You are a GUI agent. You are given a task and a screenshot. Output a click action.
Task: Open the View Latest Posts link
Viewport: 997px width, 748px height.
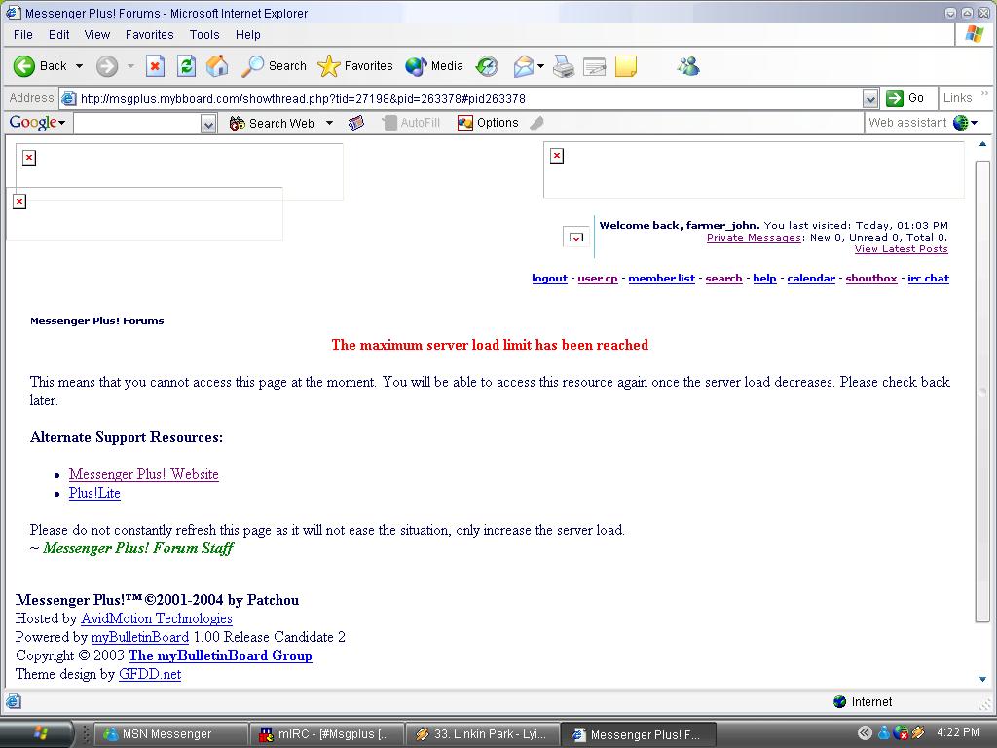click(x=901, y=249)
